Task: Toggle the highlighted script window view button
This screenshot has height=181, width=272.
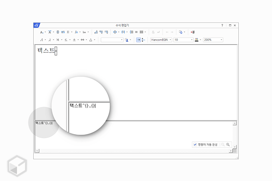Action: coord(139,40)
